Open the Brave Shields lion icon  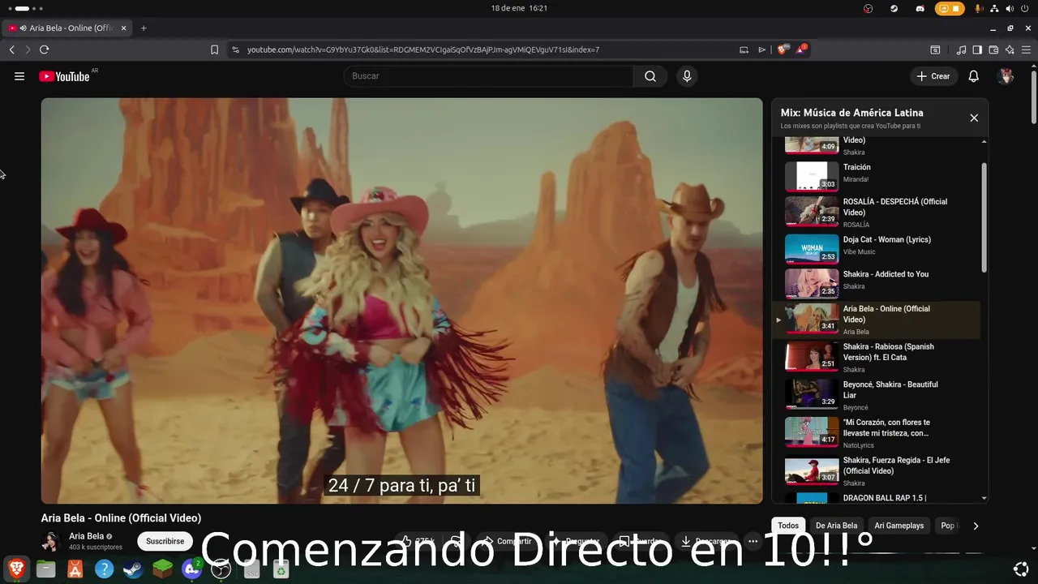(782, 49)
